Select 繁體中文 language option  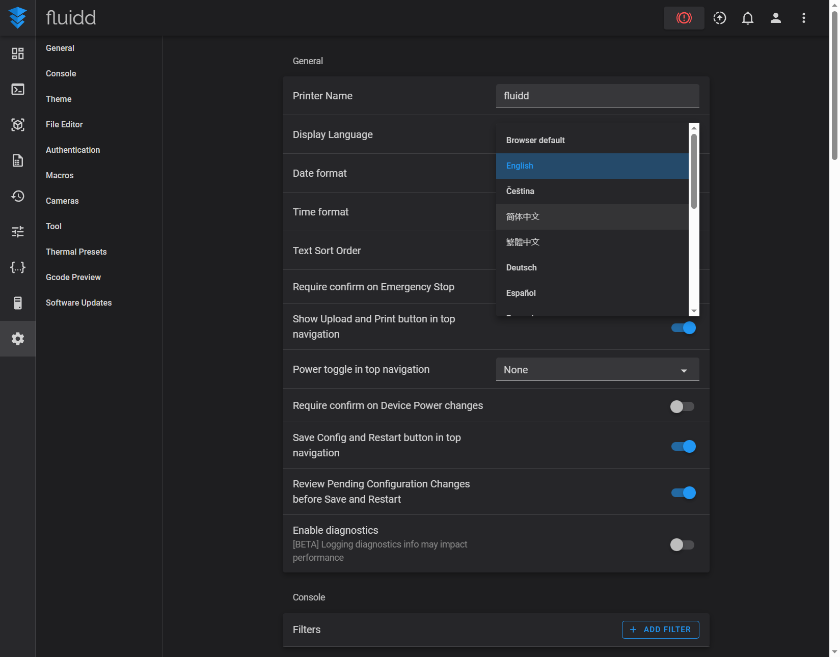(592, 242)
